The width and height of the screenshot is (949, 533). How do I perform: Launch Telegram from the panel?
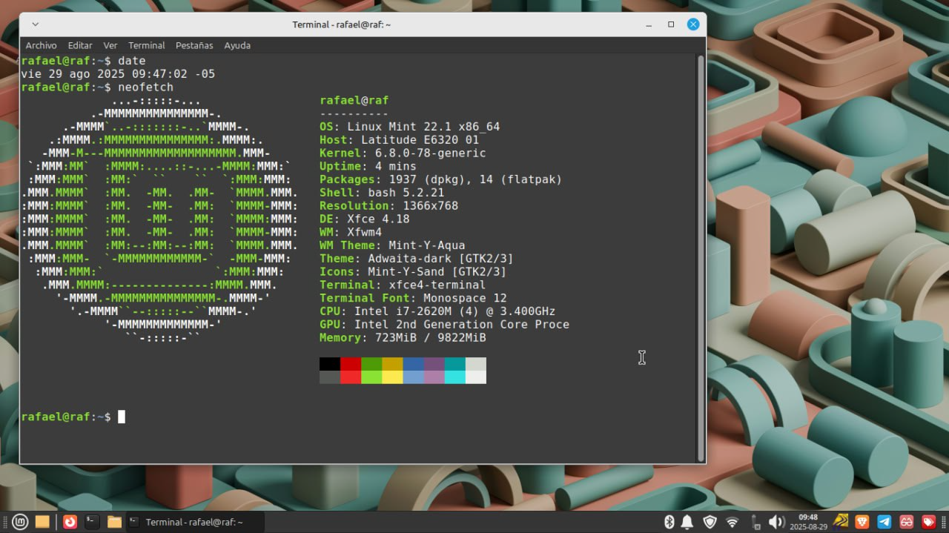tap(884, 522)
